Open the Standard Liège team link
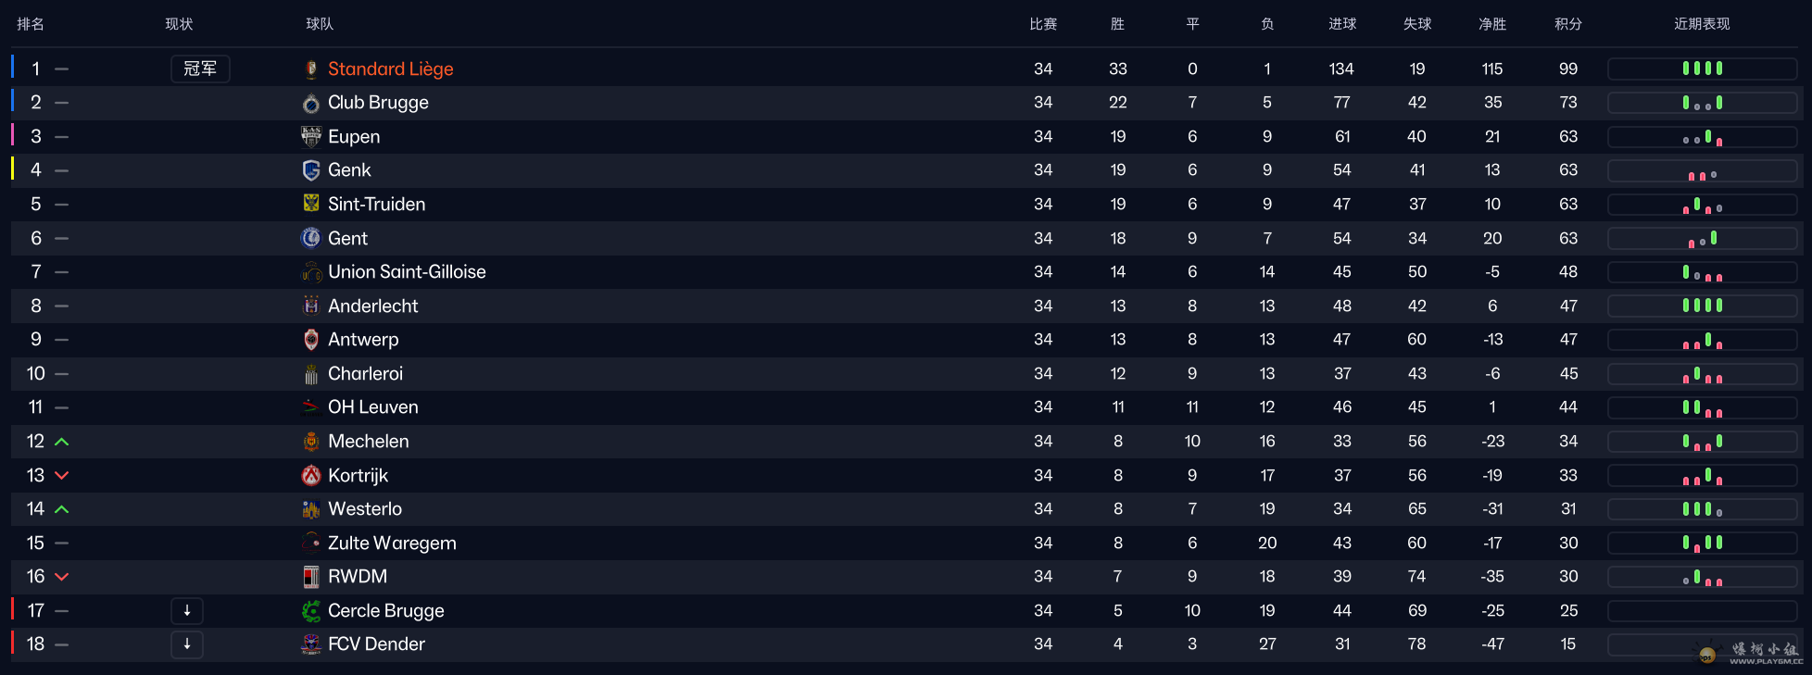This screenshot has width=1812, height=675. (x=390, y=69)
